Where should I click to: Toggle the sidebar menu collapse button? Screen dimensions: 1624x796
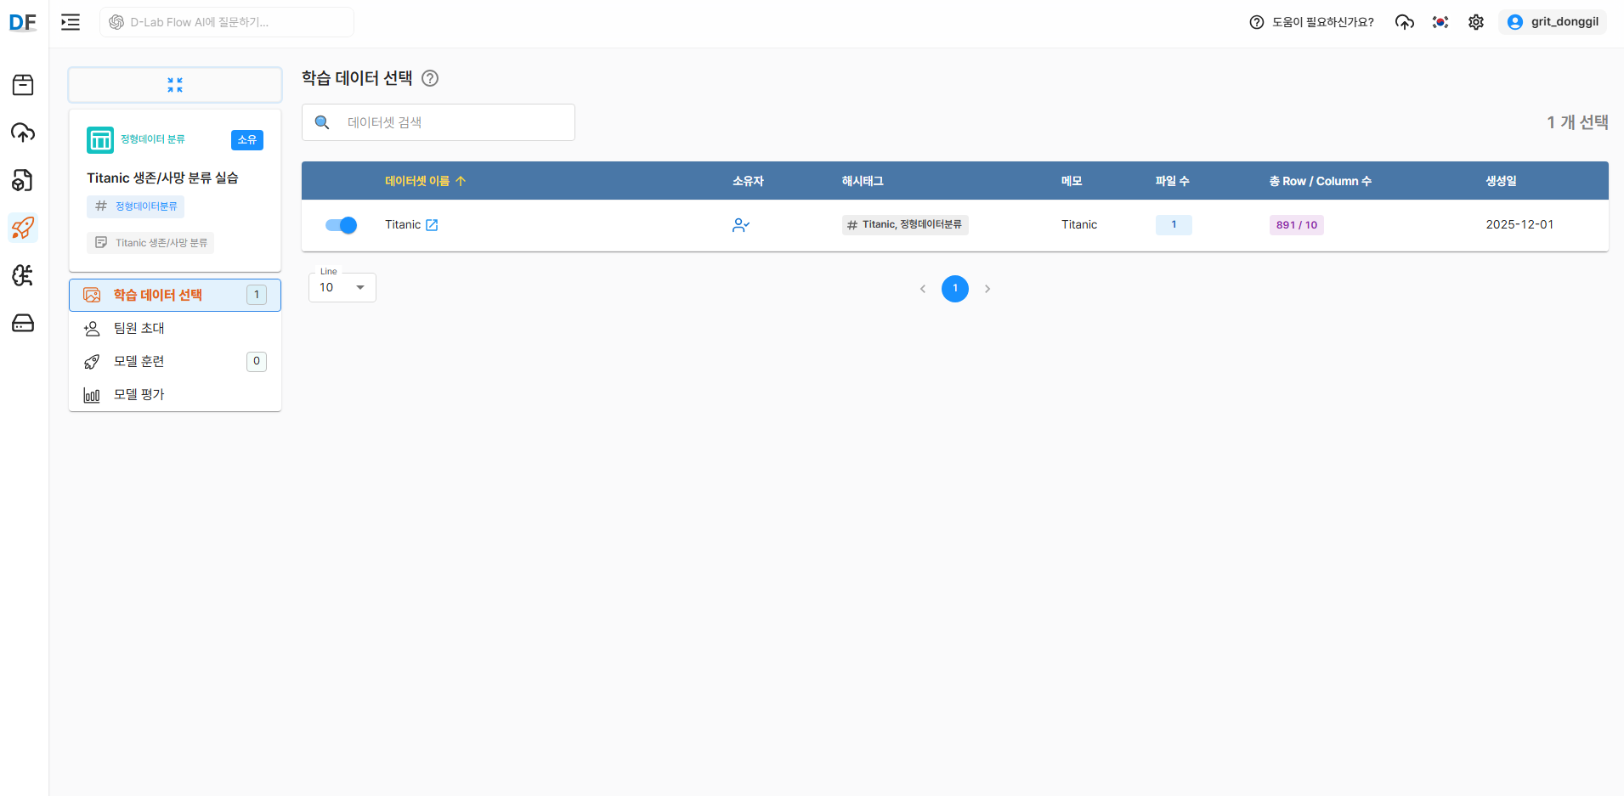(x=71, y=22)
